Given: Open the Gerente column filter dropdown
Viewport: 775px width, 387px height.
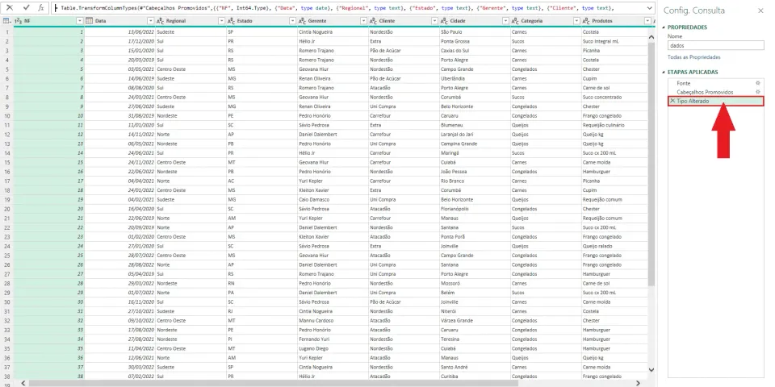Looking at the screenshot, I should click(364, 21).
